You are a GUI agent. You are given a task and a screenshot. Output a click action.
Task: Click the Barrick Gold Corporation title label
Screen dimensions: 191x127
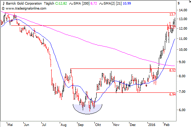[24, 4]
